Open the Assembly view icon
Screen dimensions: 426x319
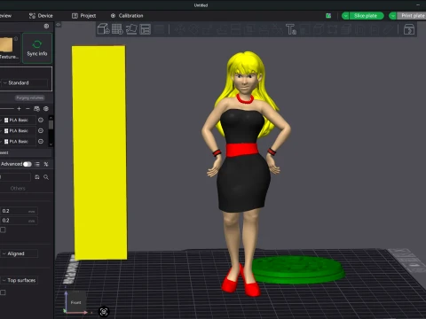(x=409, y=29)
